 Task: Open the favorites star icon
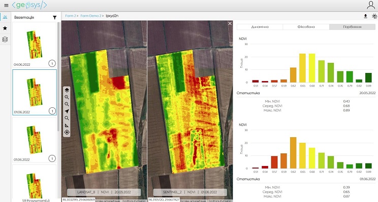pos(5,28)
